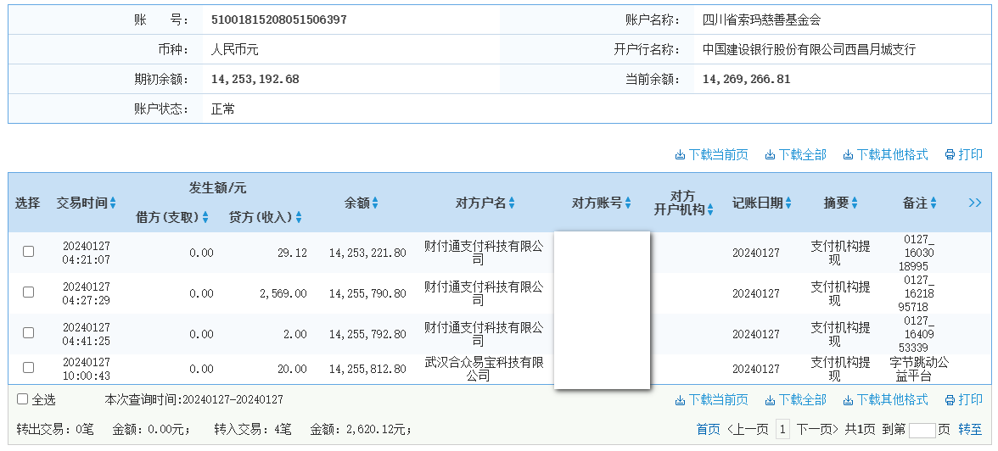Screen dimensions: 998x451
Task: Click the 人民币元 currency value
Action: click(x=235, y=50)
